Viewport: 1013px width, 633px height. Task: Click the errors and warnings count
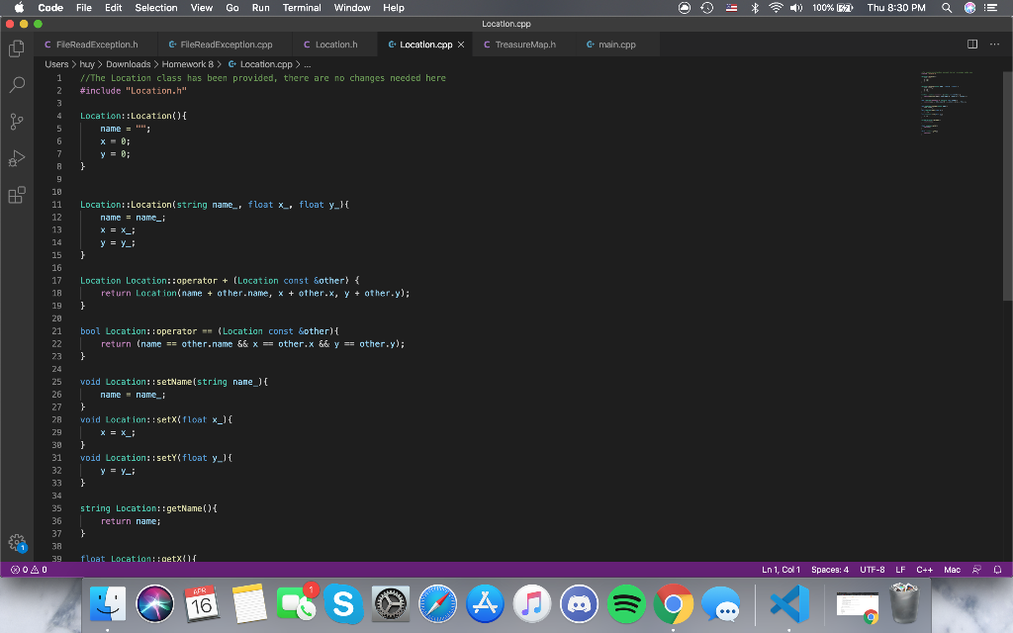click(x=29, y=570)
